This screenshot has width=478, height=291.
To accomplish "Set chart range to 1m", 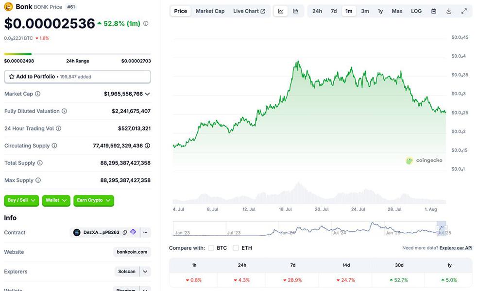I will (349, 11).
